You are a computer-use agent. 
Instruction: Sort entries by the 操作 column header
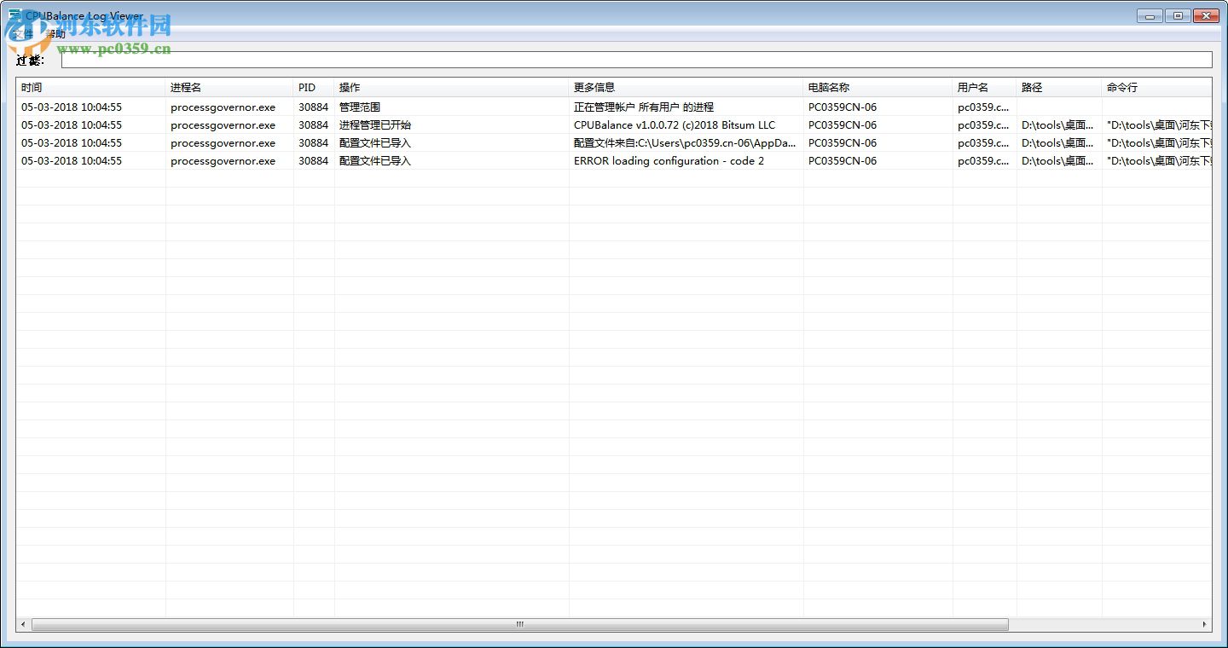[348, 87]
